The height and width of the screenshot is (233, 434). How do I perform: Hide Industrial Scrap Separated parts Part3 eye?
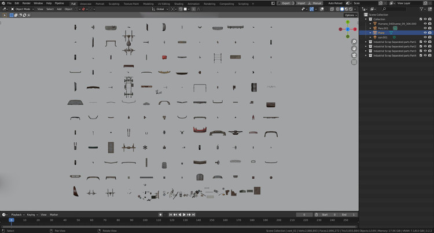click(x=425, y=51)
